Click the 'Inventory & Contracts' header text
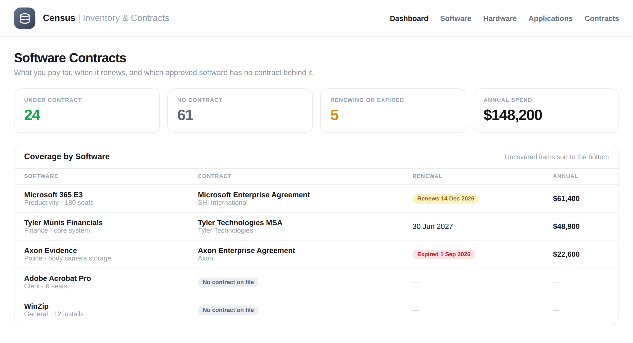The height and width of the screenshot is (343, 633). point(126,18)
